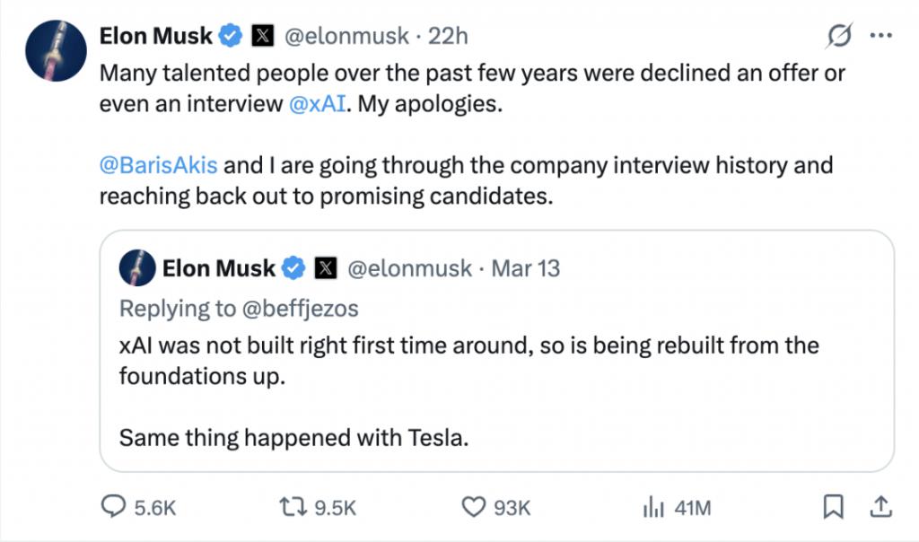This screenshot has height=542, width=919.
Task: Open the @BarisAkis mention link
Action: 158,166
